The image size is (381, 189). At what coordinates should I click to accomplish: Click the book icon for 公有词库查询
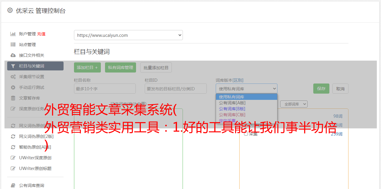(13, 185)
